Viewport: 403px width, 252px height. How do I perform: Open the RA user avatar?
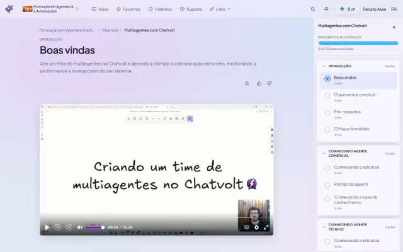(x=394, y=9)
